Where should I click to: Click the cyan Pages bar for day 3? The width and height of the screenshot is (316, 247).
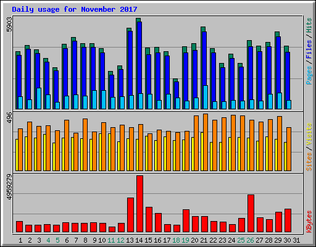pos(39,98)
